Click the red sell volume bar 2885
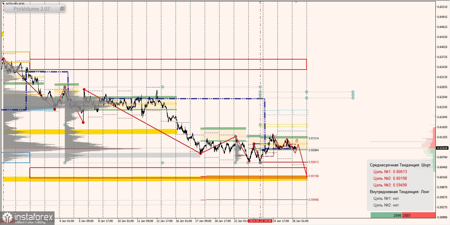450x225 pixels. 418,215
